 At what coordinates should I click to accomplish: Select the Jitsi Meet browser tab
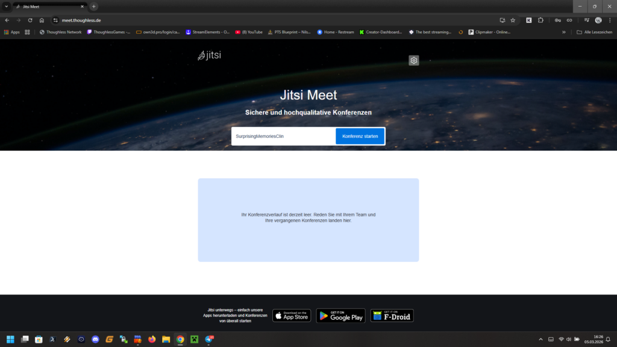[48, 6]
